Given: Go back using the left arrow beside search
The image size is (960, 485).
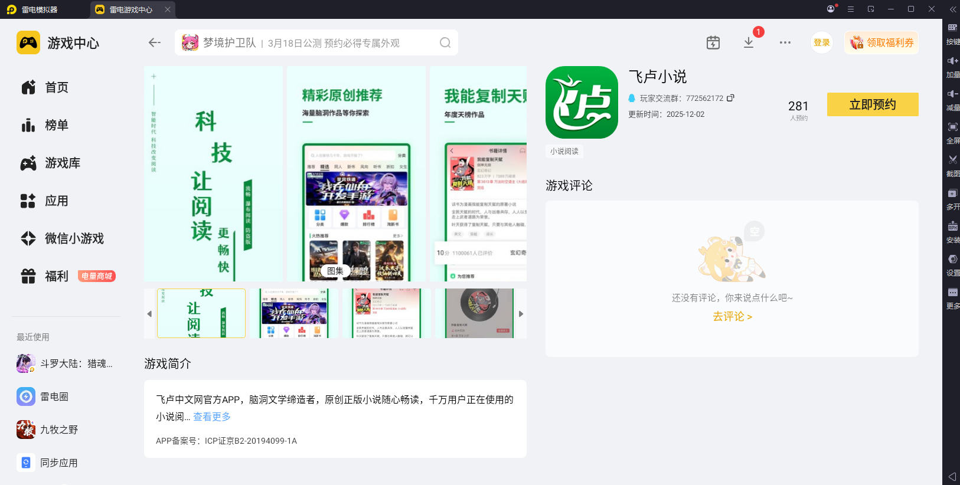Looking at the screenshot, I should (155, 42).
